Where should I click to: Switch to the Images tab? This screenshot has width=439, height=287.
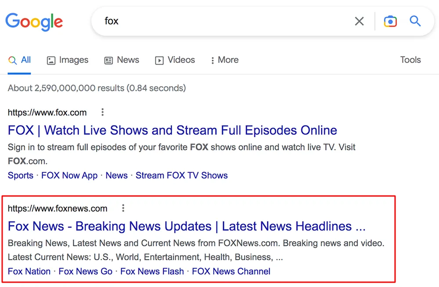tap(68, 60)
